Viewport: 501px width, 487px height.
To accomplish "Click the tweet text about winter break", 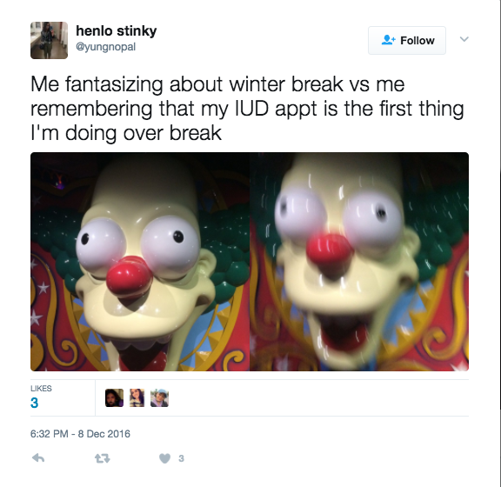I will click(247, 109).
